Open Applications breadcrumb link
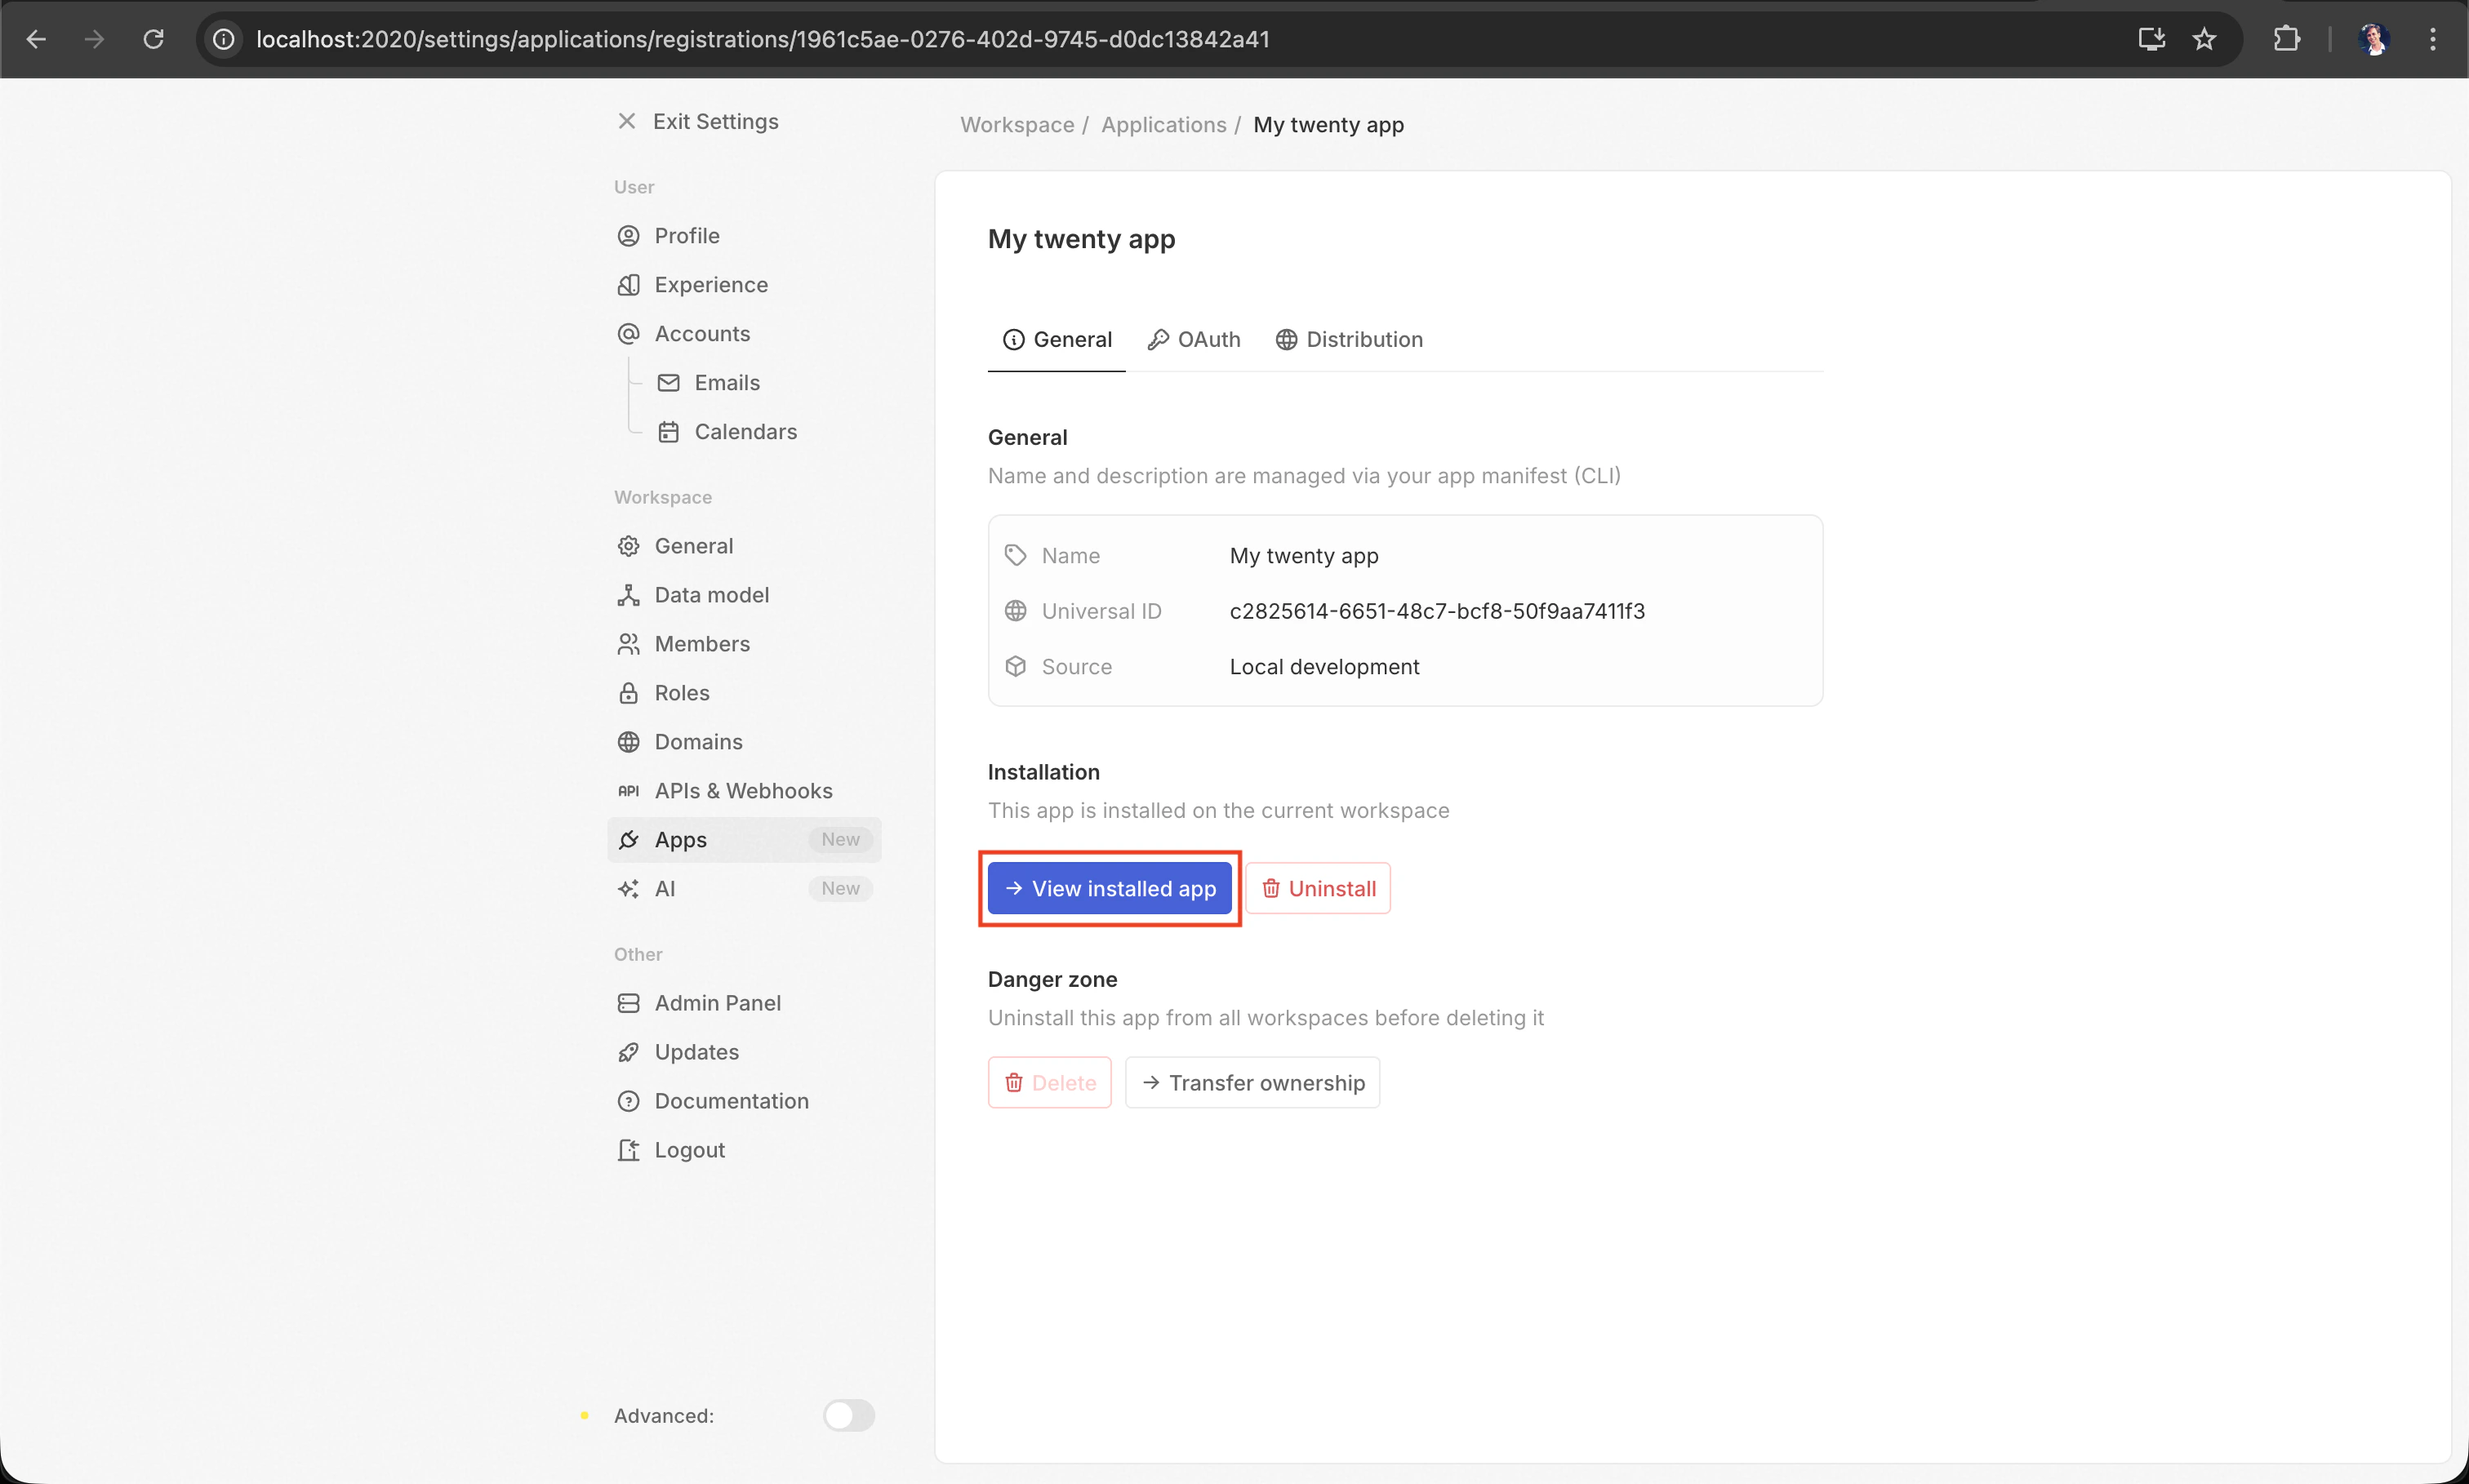This screenshot has width=2469, height=1484. coord(1163,125)
